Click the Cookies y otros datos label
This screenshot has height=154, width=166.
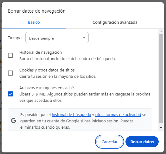[47, 70]
